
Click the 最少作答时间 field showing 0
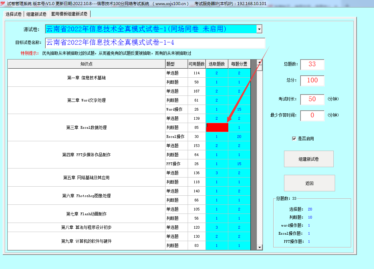coord(312,116)
